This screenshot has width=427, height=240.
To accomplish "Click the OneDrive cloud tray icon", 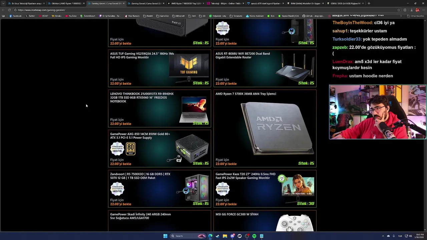I will [x=388, y=236].
